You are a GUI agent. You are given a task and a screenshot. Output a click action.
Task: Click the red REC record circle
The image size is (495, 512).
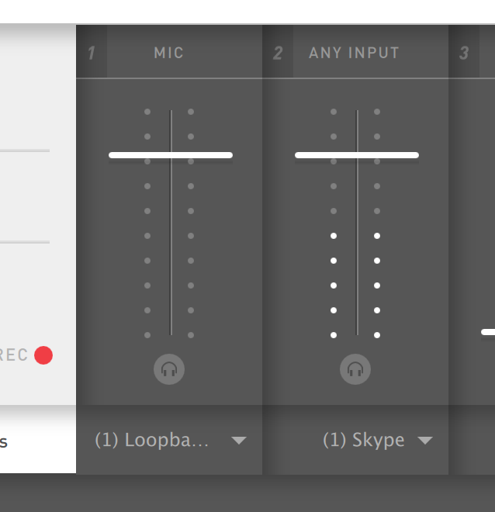coord(43,355)
